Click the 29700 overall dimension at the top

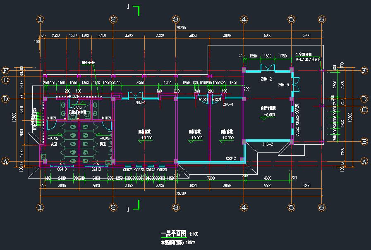(181, 28)
